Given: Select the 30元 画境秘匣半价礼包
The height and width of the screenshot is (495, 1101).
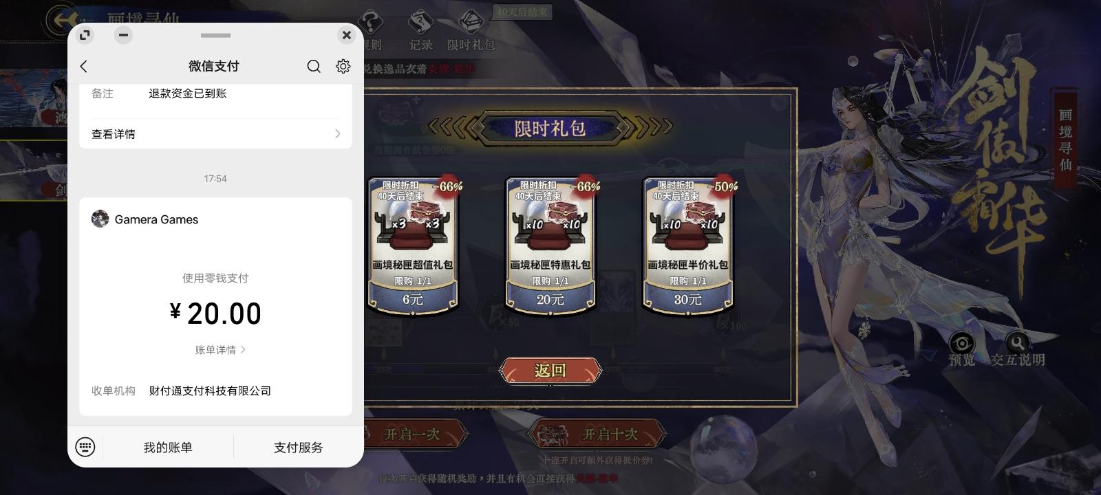Looking at the screenshot, I should pyautogui.click(x=688, y=244).
